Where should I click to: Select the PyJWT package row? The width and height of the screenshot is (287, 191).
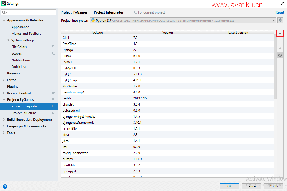point(167,62)
